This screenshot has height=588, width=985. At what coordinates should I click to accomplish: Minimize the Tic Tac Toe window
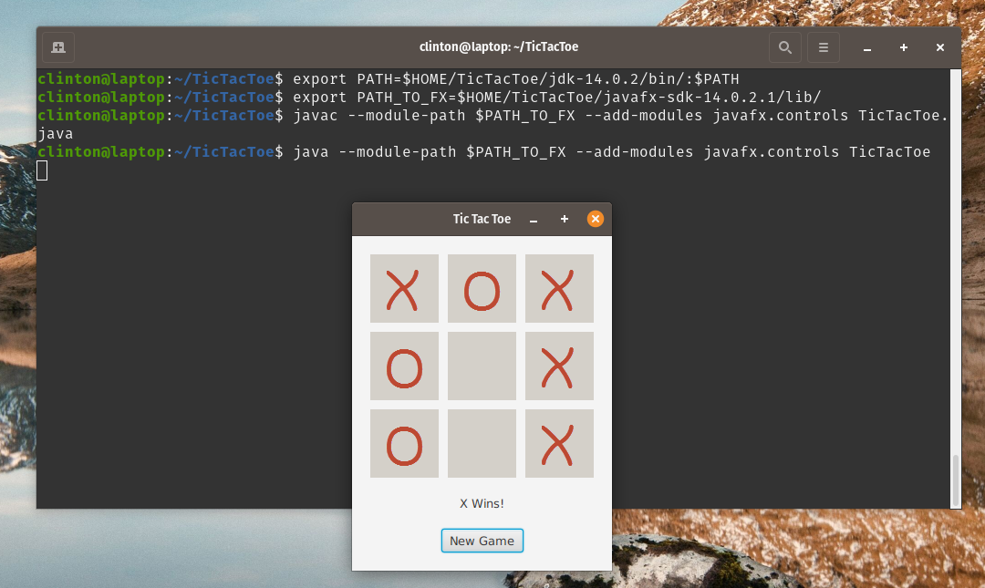[x=534, y=219]
